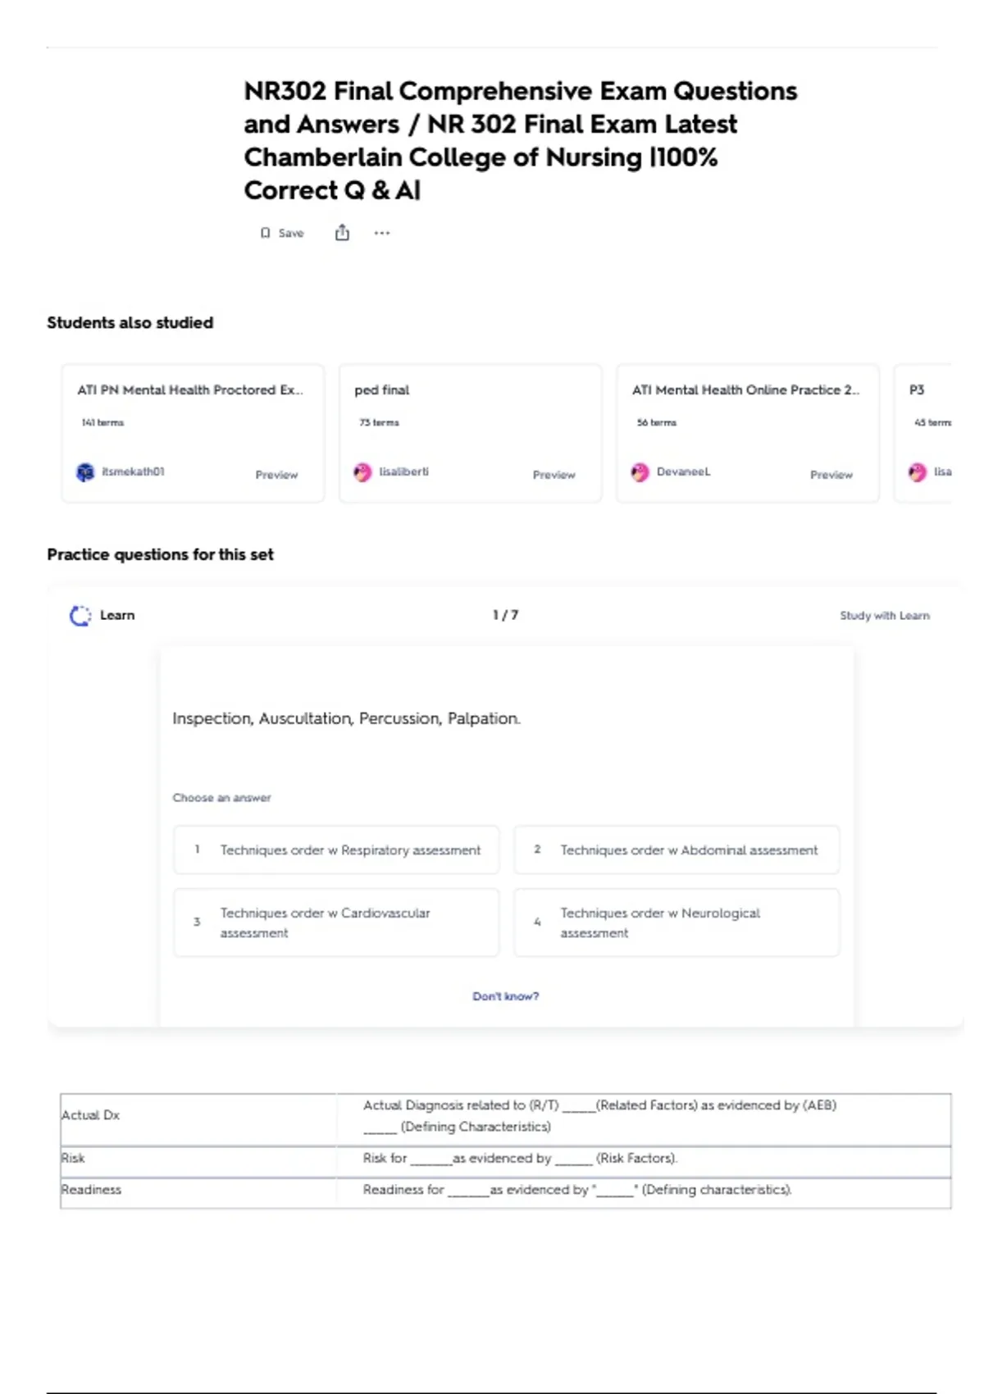This screenshot has width=984, height=1394.
Task: Click the Learn spinner icon
Action: 80,616
